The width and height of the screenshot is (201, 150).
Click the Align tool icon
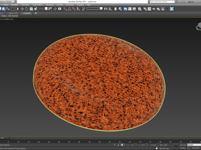[110, 9]
